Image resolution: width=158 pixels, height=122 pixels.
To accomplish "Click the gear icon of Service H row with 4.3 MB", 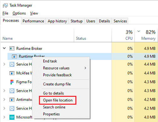I will coord(12,91).
